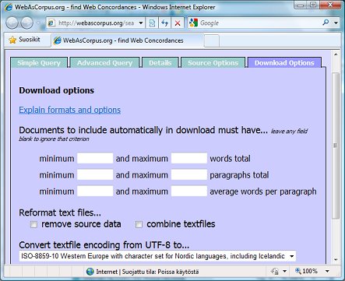345x281 pixels.
Task: Click the page scrollbar down arrow
Action: [x=336, y=259]
